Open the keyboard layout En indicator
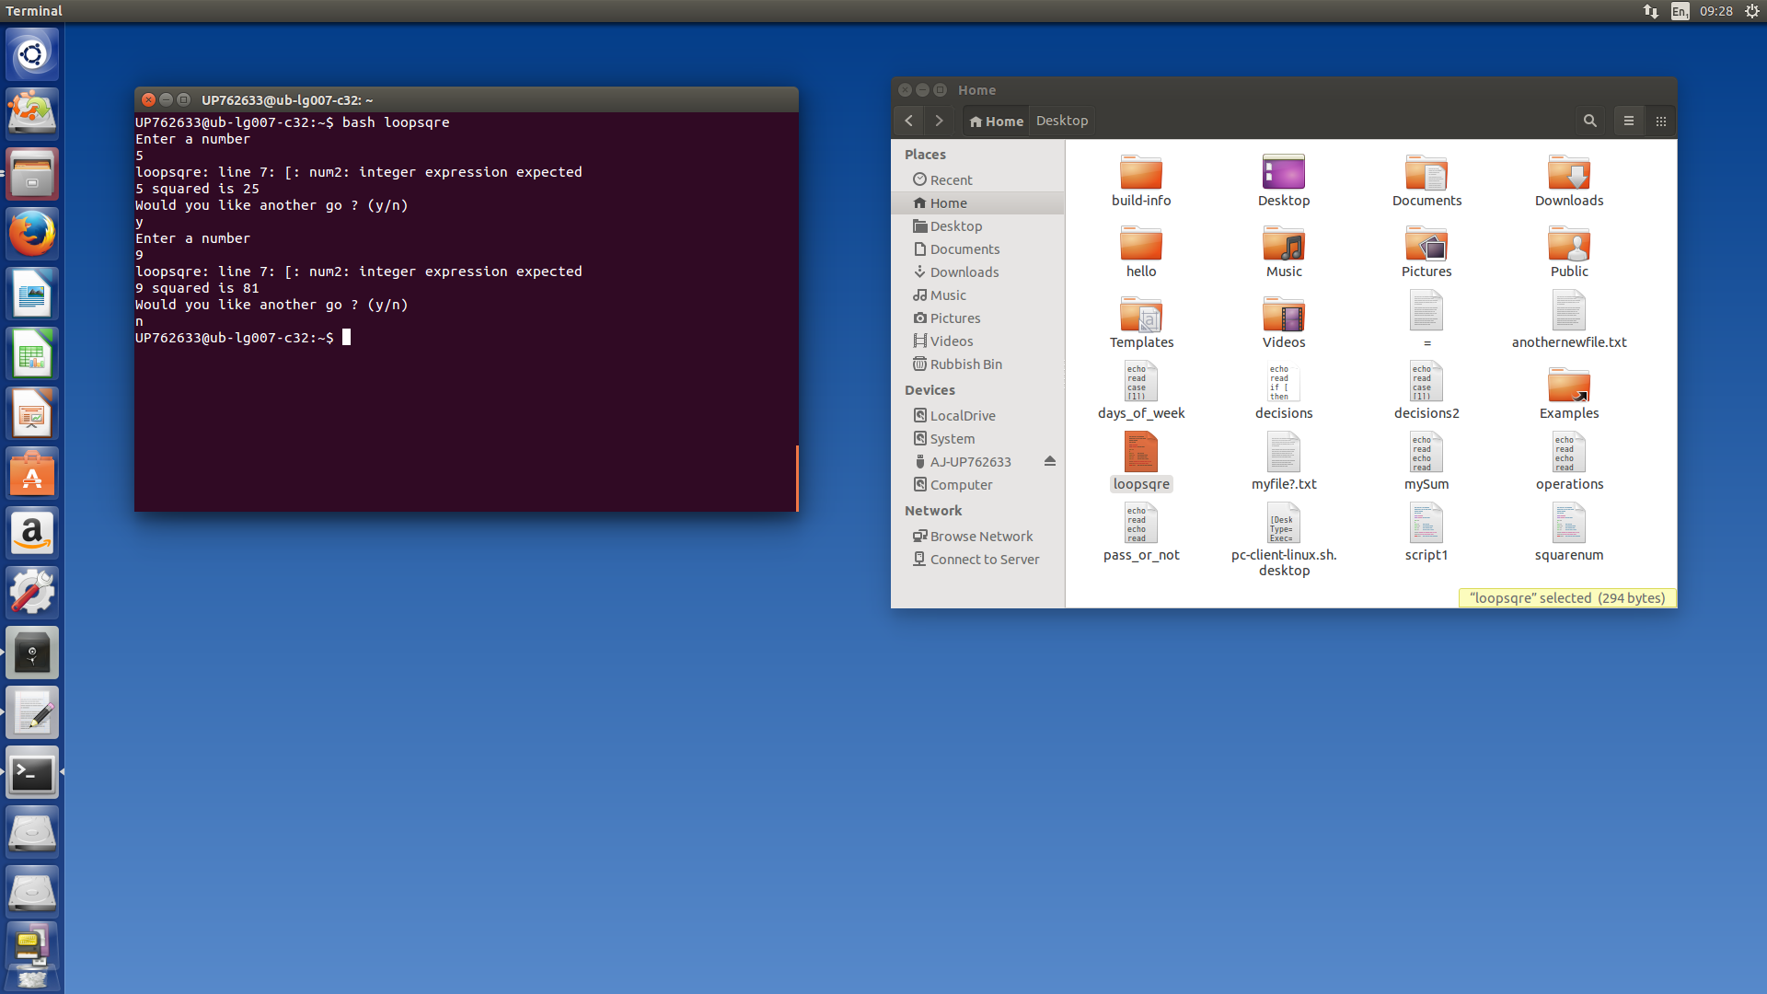 [1680, 11]
